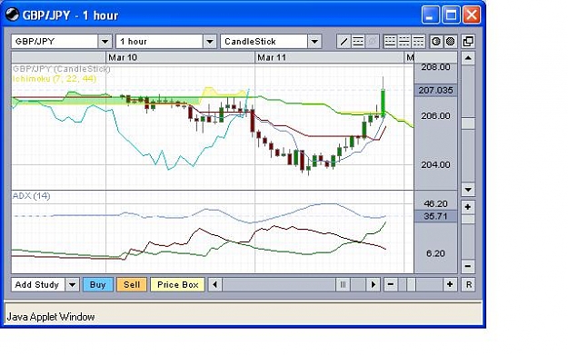
Task: Click the Ichimoku (7, 22, 44) study label
Action: 55,78
